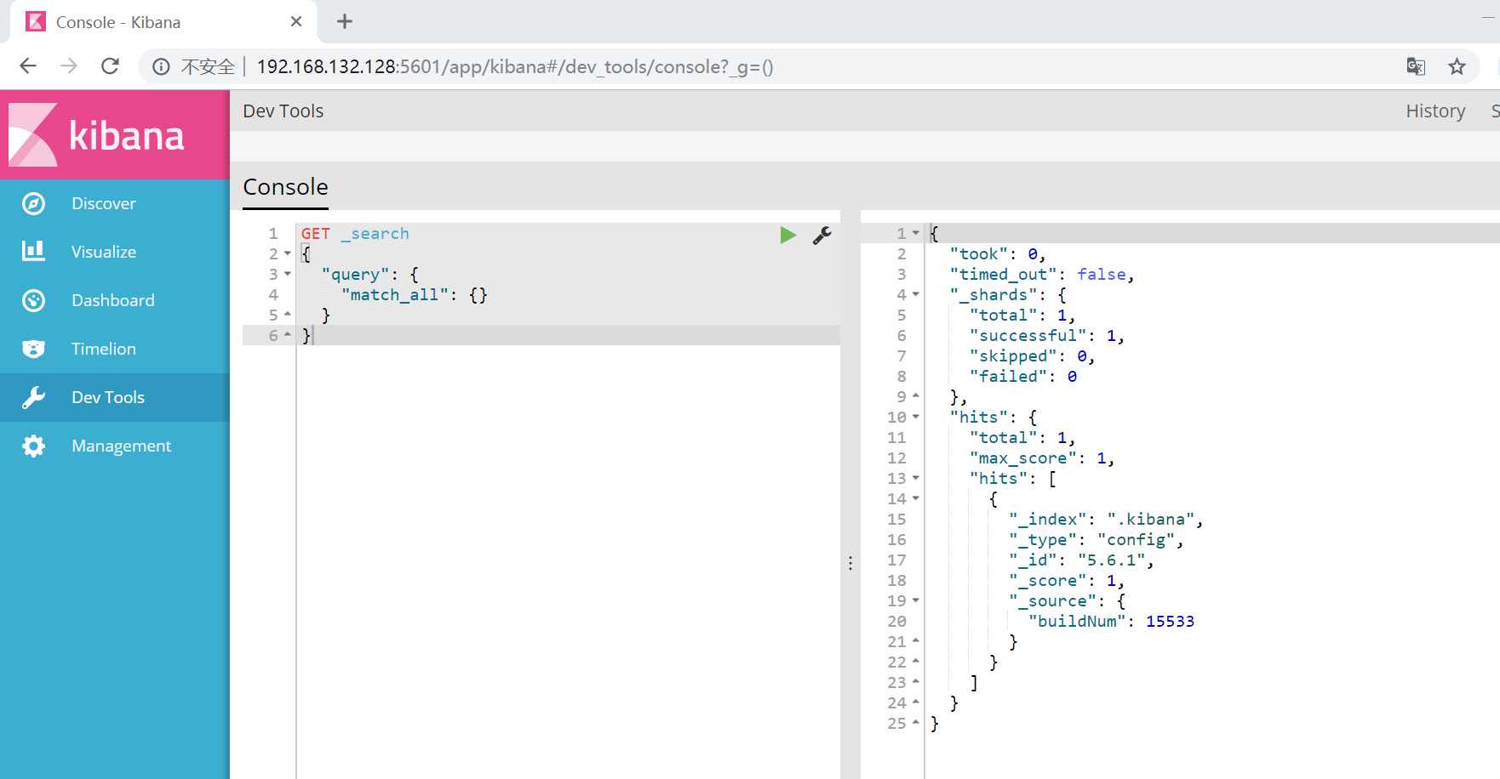Click the "max_score": 1 response line

coord(1042,458)
